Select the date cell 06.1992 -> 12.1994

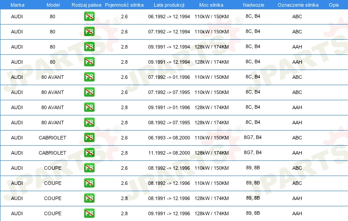169,16
